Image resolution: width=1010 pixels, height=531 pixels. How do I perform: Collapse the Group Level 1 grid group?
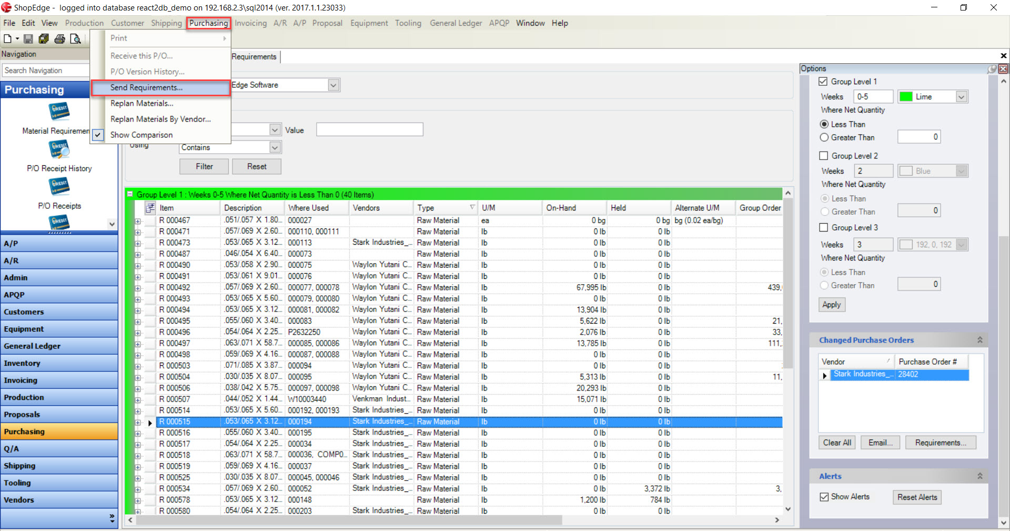click(x=130, y=194)
